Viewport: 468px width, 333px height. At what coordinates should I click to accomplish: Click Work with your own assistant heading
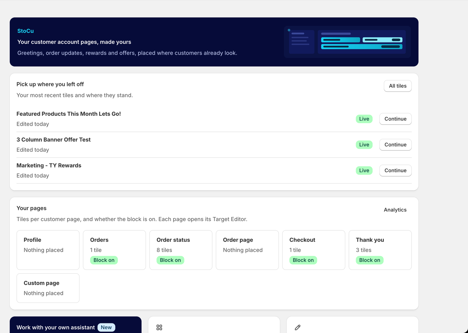click(x=56, y=327)
